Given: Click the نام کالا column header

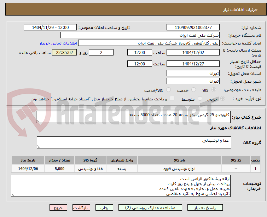Looking at the screenshot, I should [x=179, y=160].
